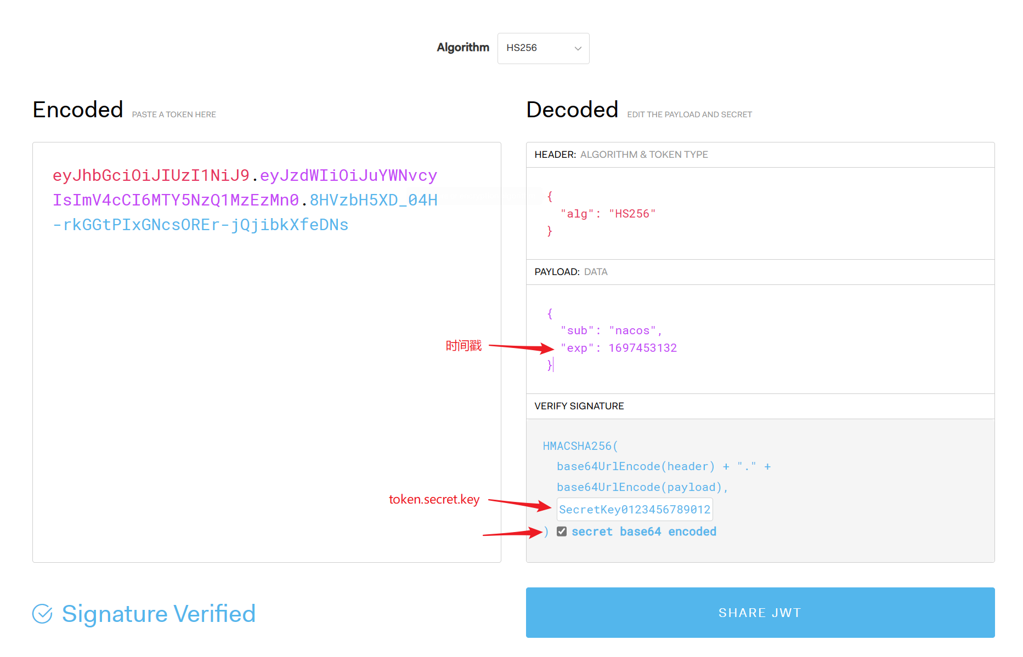This screenshot has width=1023, height=657.
Task: Click the VERIFY SIGNATURE section label
Action: (x=579, y=406)
